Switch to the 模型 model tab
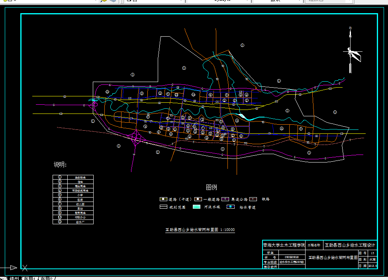 pyautogui.click(x=14, y=278)
